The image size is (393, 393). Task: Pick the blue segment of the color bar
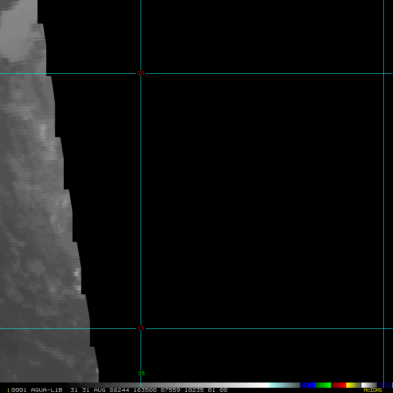coord(307,385)
